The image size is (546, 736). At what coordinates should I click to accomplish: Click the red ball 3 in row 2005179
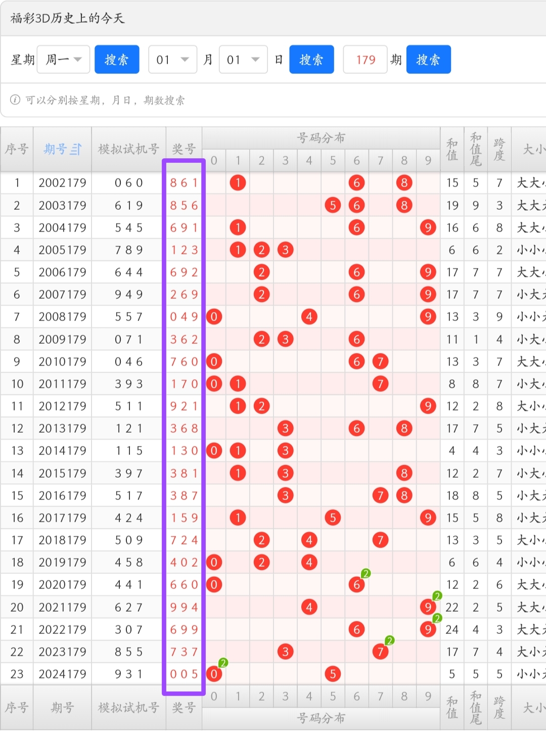pos(285,250)
